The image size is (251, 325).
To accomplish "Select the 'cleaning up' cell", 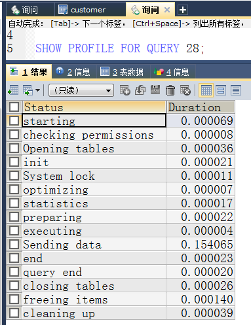I will [94, 313].
